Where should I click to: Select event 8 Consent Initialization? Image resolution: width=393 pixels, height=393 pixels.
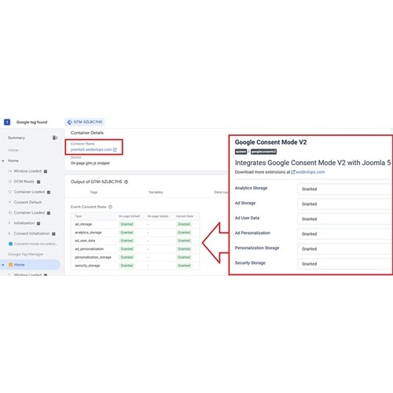[29, 233]
